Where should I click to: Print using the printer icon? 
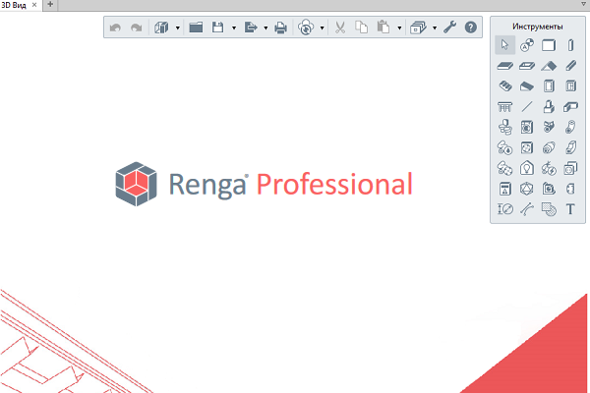tap(280, 28)
